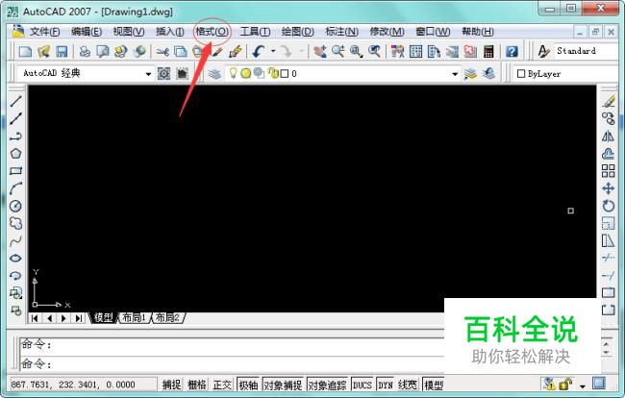
Task: Click the Mirror tool
Action: click(609, 136)
